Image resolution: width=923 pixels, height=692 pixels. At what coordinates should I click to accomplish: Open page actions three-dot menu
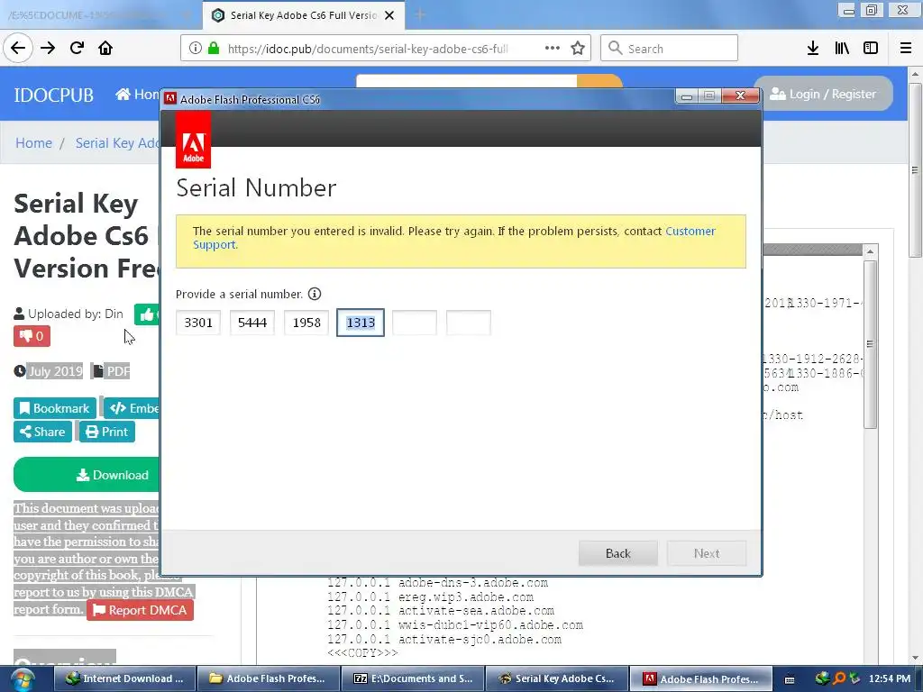click(553, 49)
